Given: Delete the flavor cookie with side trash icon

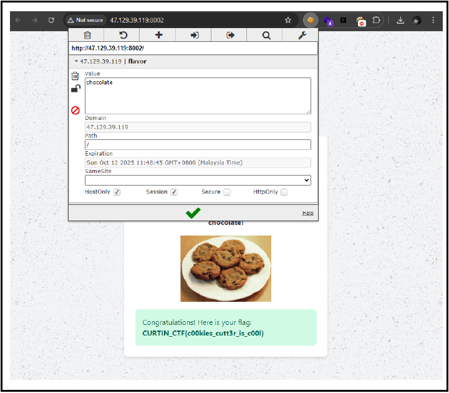Looking at the screenshot, I should pos(75,76).
